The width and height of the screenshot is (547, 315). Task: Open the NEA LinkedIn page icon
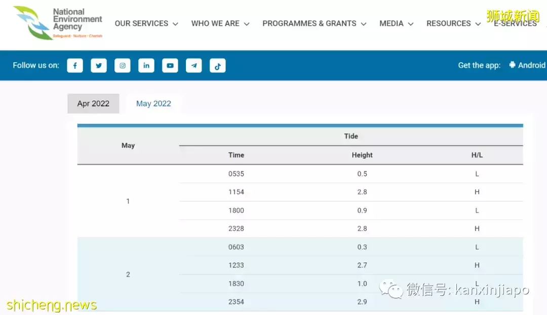pos(146,66)
